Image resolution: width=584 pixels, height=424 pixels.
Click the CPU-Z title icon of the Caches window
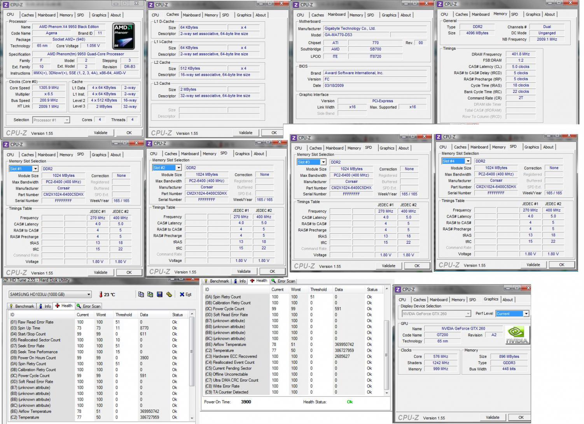pyautogui.click(x=151, y=5)
